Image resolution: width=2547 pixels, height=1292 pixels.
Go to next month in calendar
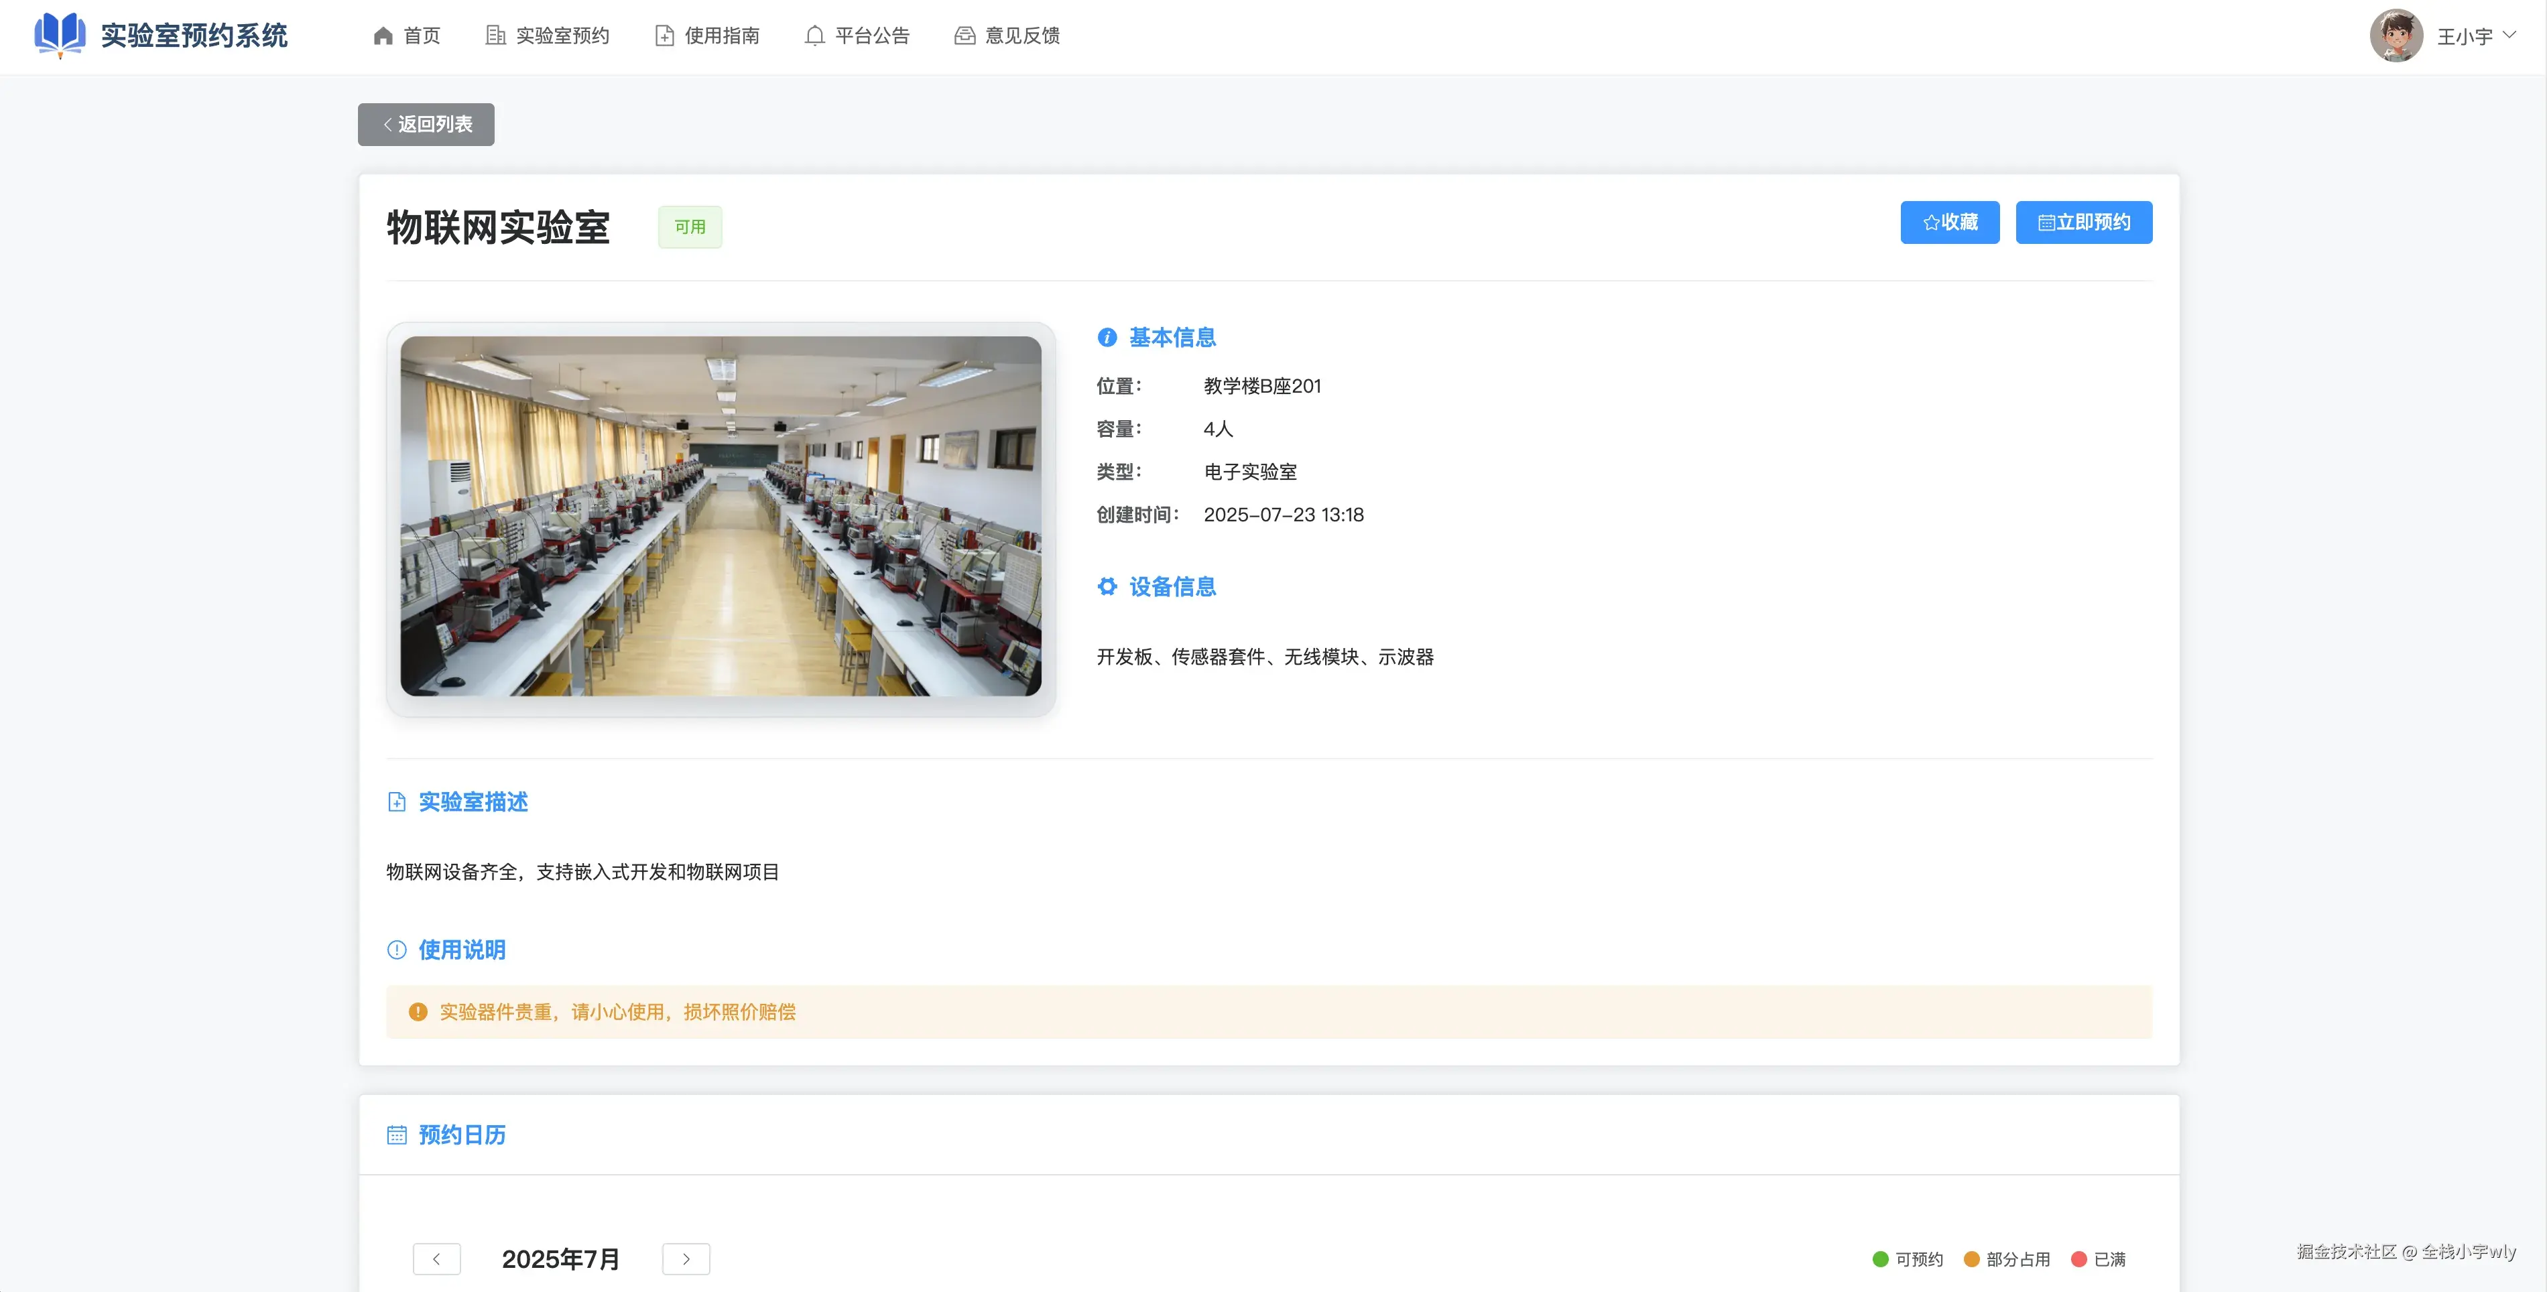[686, 1259]
